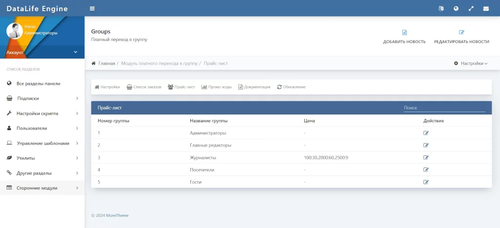Expand the Настройки скрипта section chevron
500x228 pixels.
77,114
